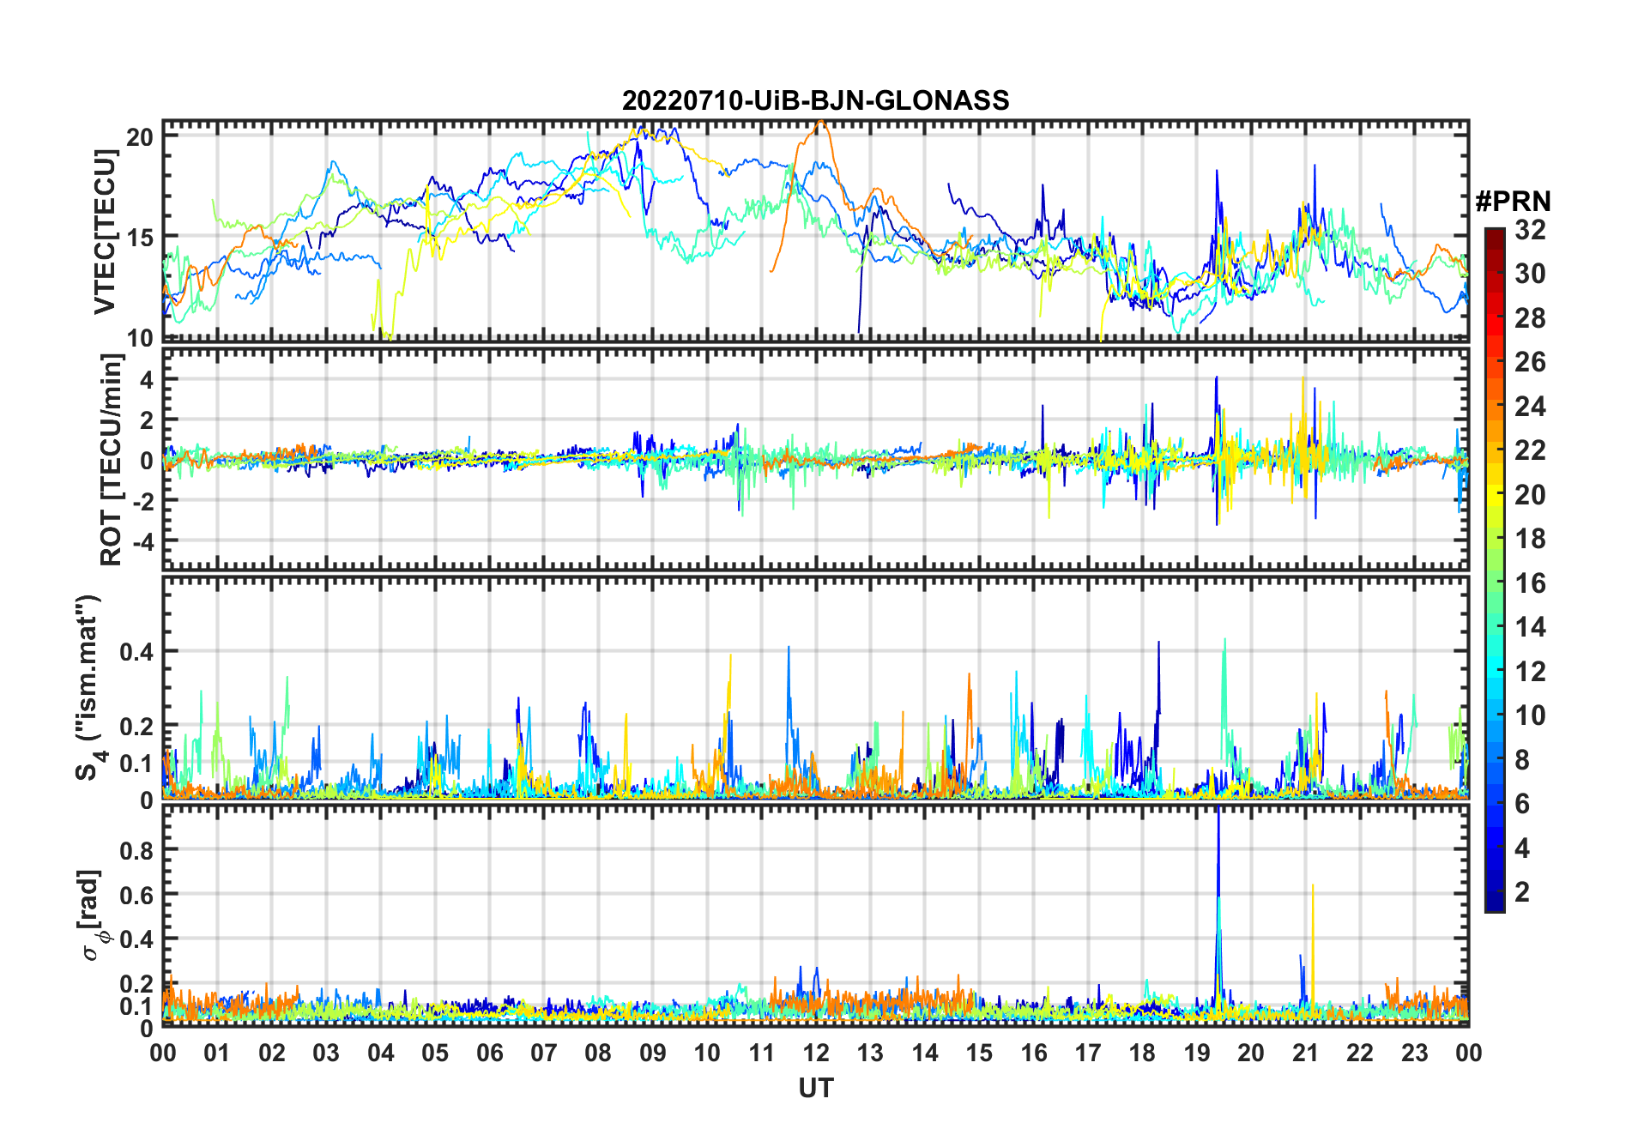Click colorbar tick label 30
The width and height of the screenshot is (1632, 1141).
pos(1530,274)
